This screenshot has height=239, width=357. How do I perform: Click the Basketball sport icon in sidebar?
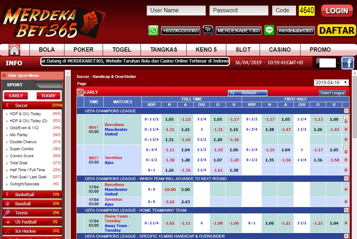click(x=7, y=194)
